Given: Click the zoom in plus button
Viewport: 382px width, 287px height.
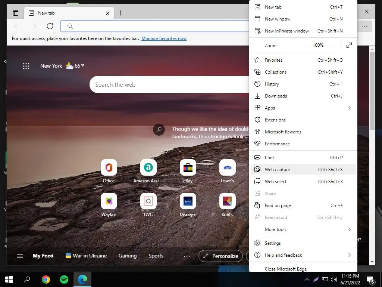Looking at the screenshot, I should 333,45.
